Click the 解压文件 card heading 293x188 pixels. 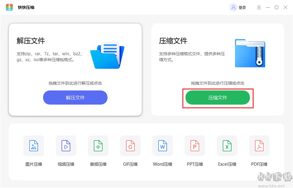point(31,41)
